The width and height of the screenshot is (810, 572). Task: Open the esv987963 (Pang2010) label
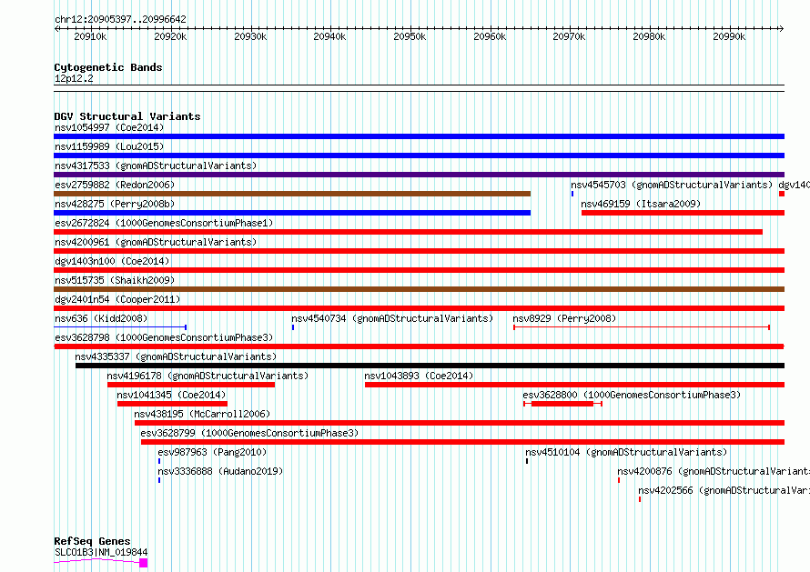tap(212, 452)
